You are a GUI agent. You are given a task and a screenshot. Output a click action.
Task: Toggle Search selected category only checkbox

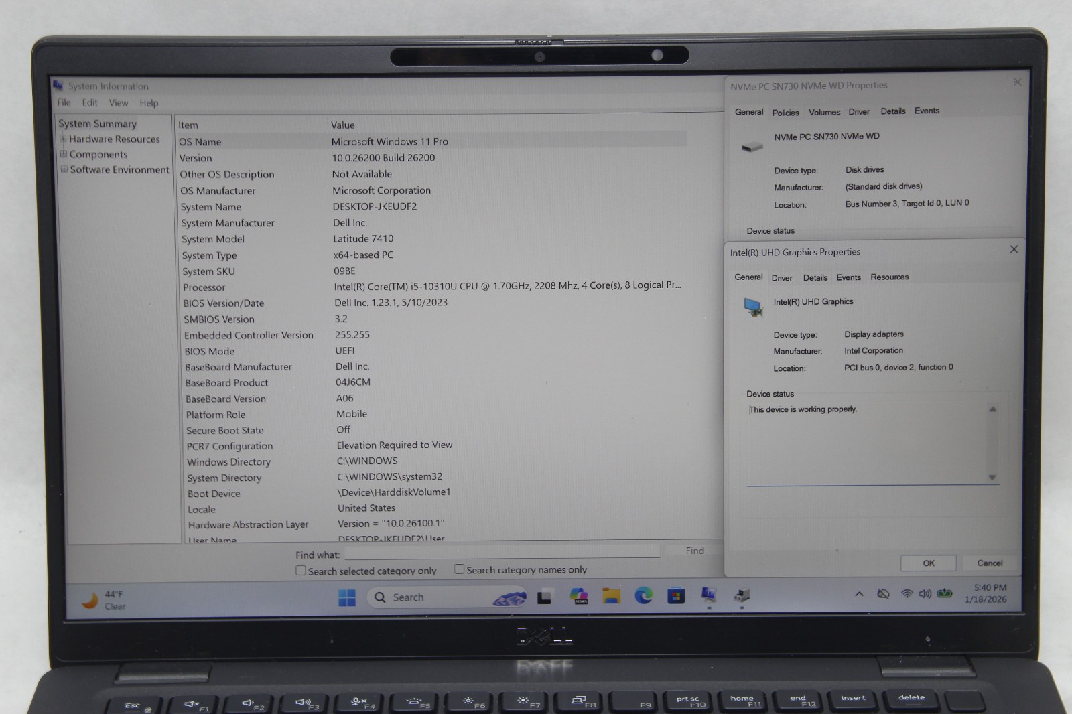coord(301,571)
